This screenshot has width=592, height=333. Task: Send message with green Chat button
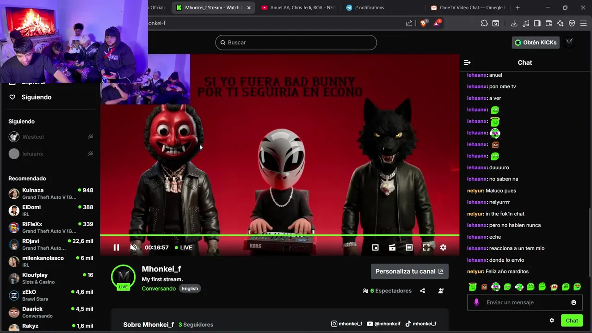point(572,321)
